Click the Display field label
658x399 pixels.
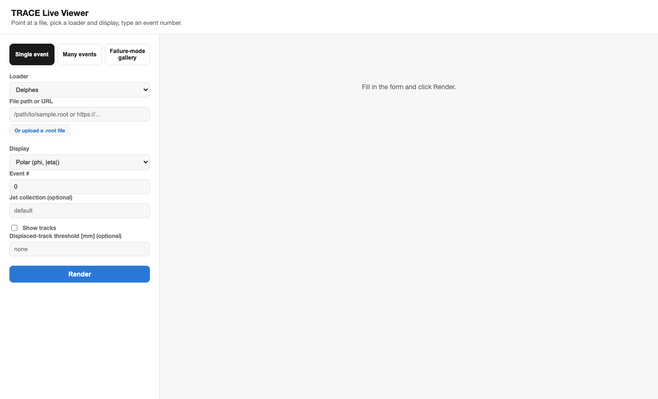pos(19,149)
